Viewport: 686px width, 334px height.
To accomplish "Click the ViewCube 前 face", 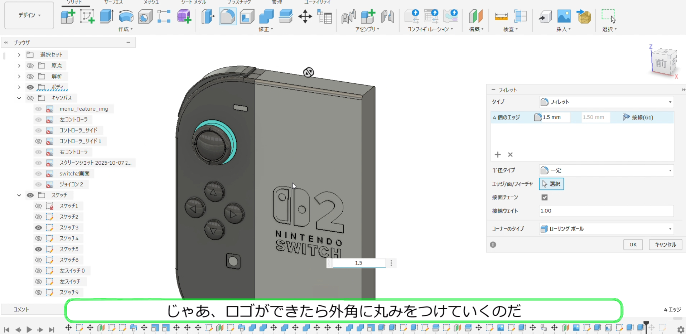I will (x=661, y=64).
